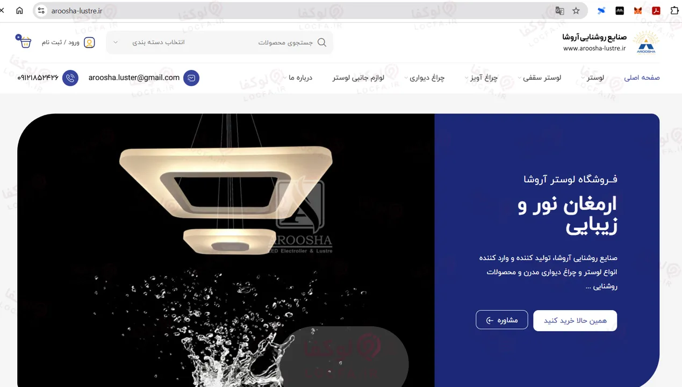Click the صنایع روشنایی آروشا title
The width and height of the screenshot is (682, 387).
coord(594,37)
